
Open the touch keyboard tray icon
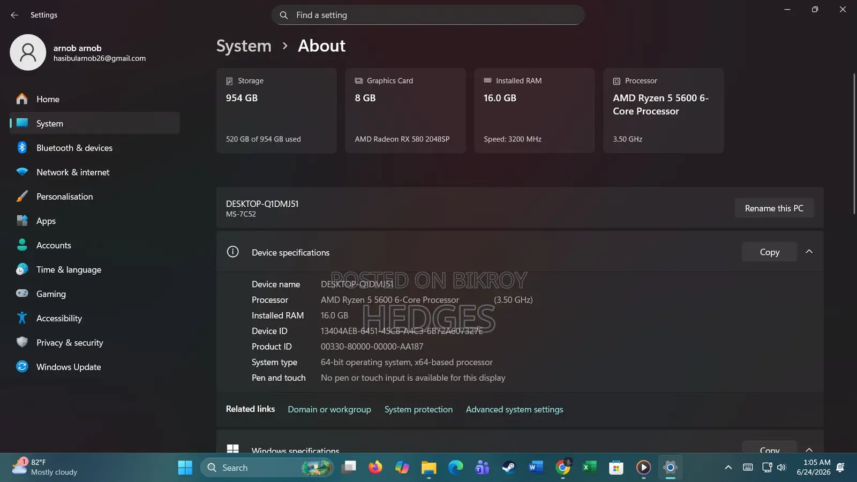(748, 468)
